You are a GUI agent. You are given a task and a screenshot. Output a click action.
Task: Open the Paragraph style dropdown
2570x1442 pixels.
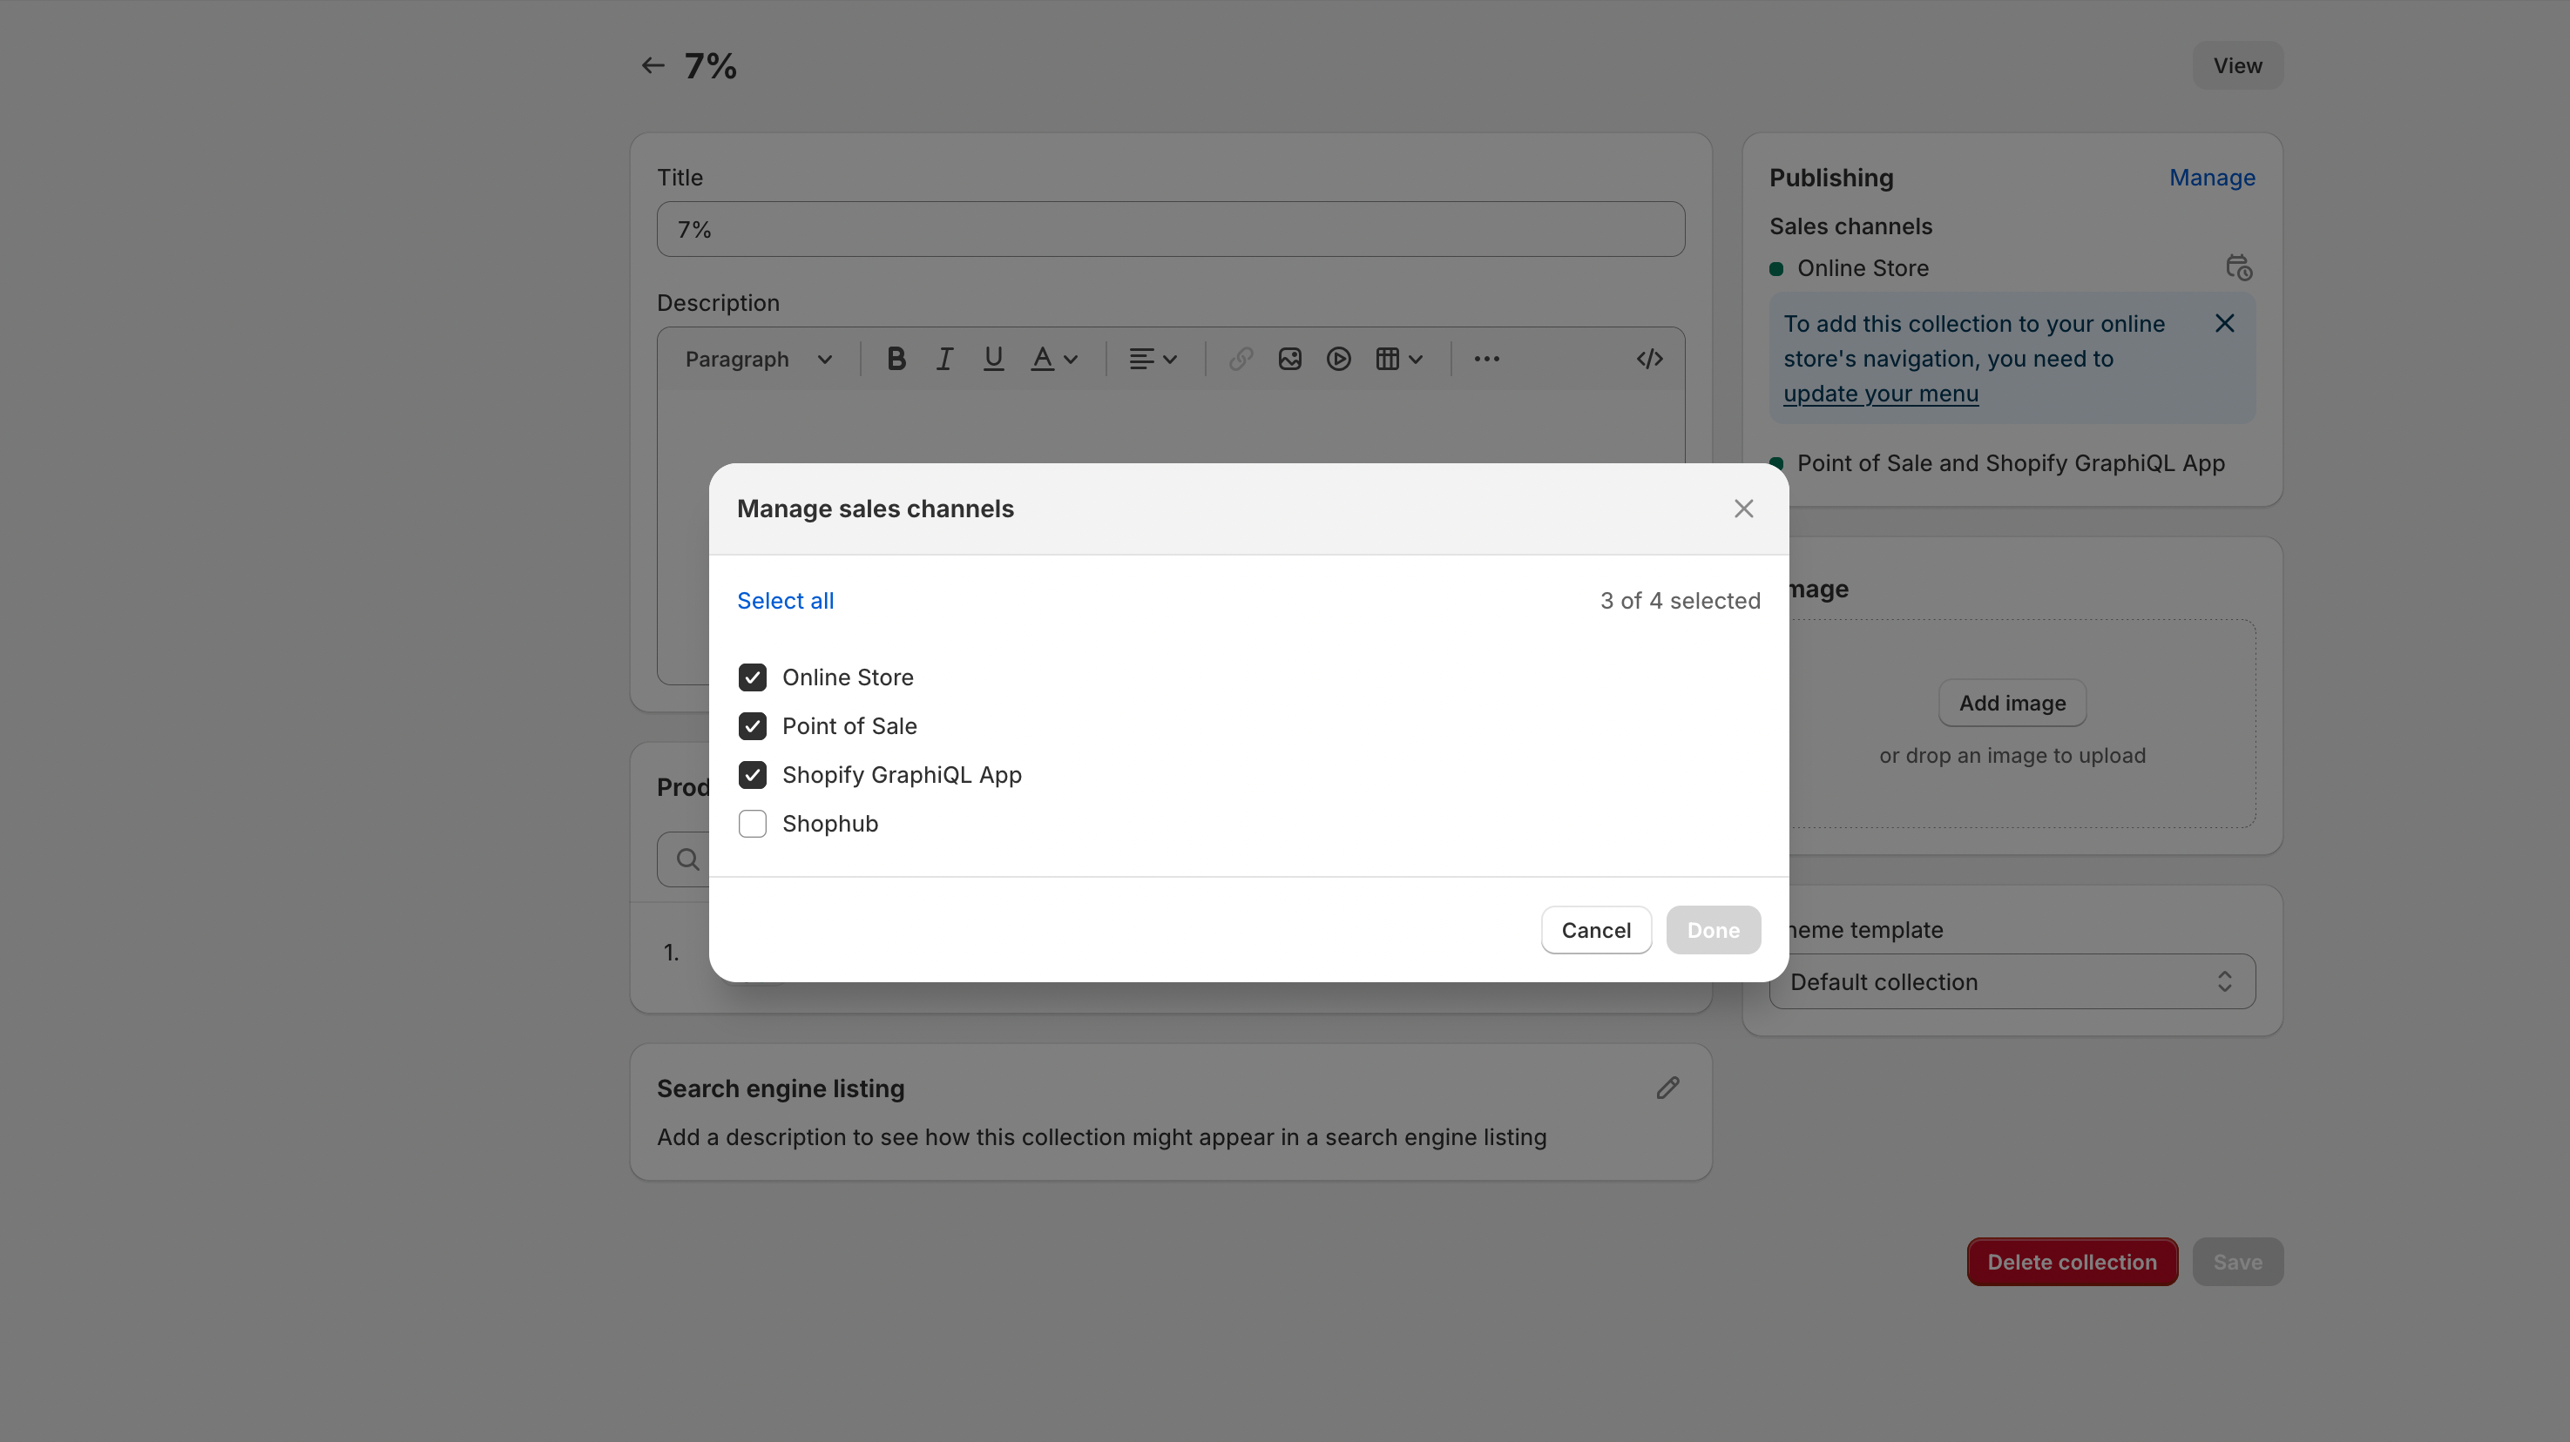coord(758,359)
